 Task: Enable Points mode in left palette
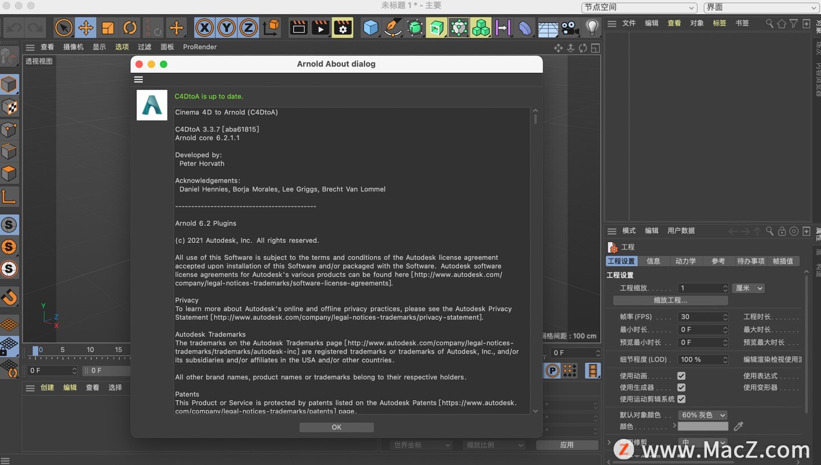[9, 129]
